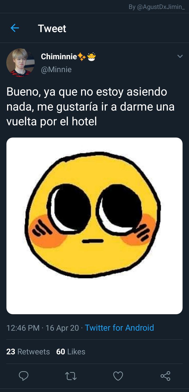Viewport: 189px width, 392px height.
Task: Tap the back arrow icon
Action: point(15,28)
